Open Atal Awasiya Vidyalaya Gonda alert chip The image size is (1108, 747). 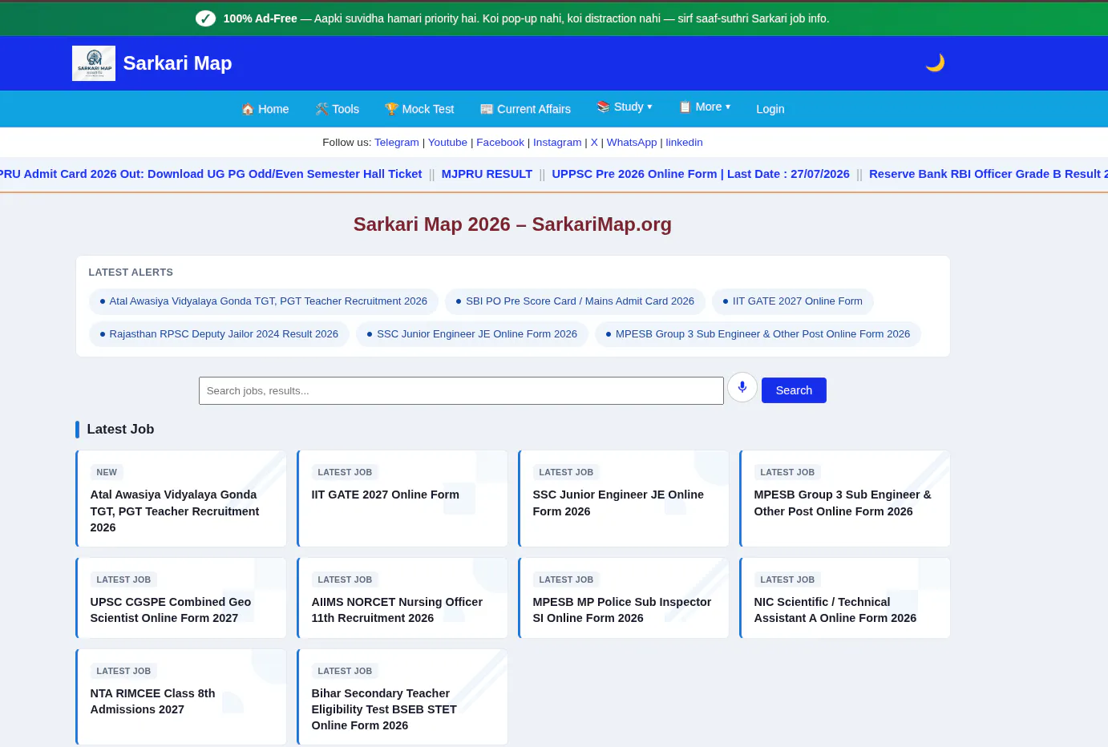click(x=264, y=301)
